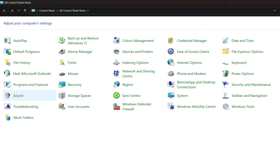Click the Windows Defender Firewall text link
Screen dimensions: 280x157
pos(137,107)
